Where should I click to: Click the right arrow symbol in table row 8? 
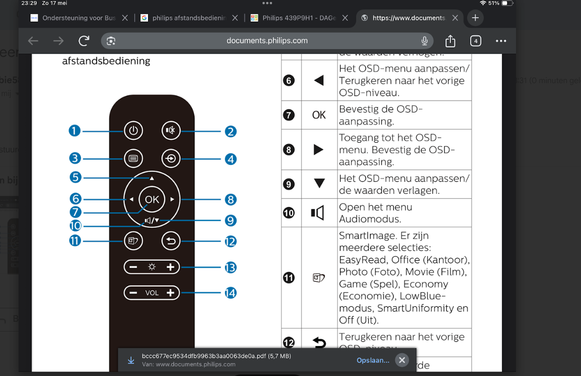(x=319, y=149)
